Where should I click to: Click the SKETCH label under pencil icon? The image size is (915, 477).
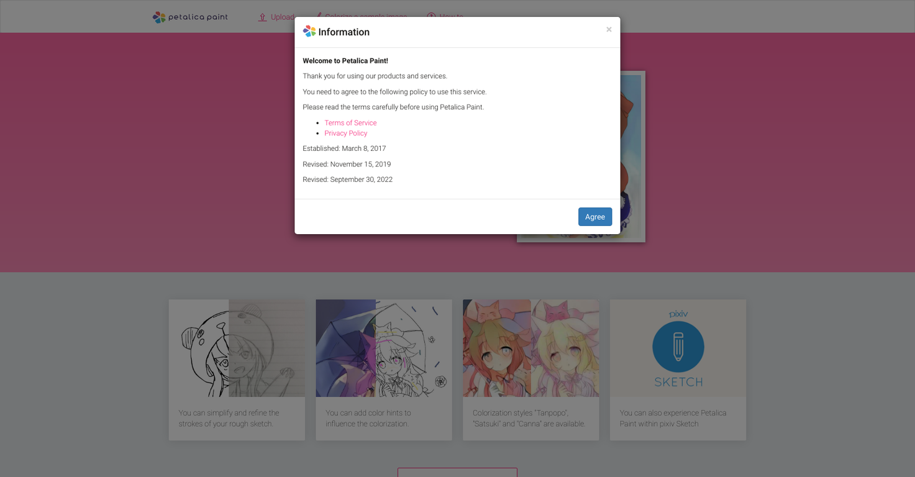tap(678, 382)
